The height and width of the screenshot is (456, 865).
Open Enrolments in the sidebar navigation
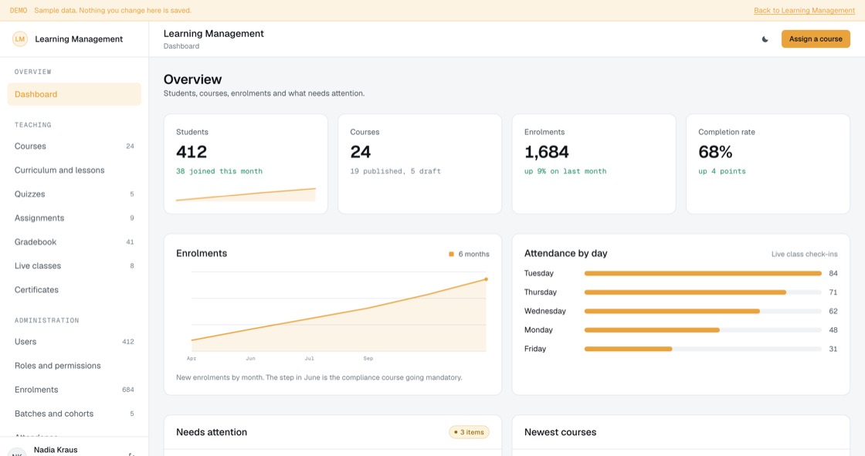(74, 390)
